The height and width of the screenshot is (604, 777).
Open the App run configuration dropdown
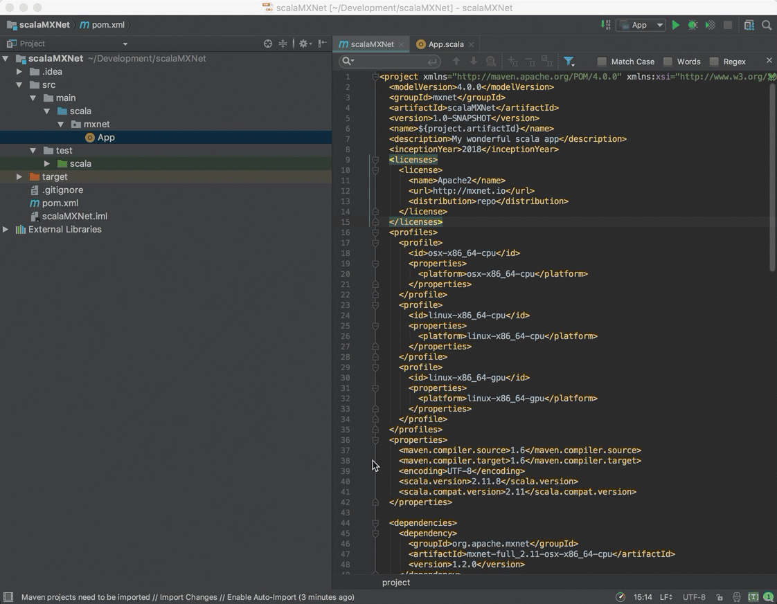point(641,25)
